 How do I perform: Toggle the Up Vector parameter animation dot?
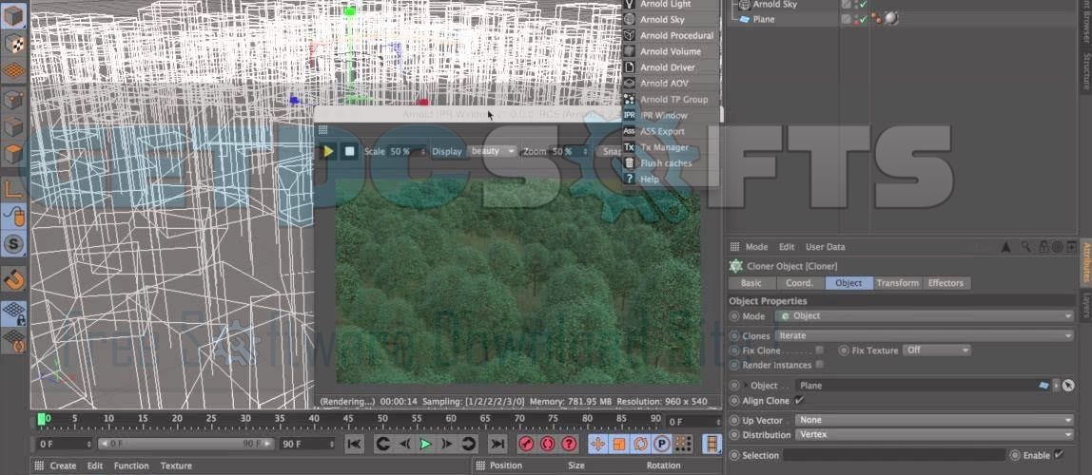pyautogui.click(x=734, y=420)
